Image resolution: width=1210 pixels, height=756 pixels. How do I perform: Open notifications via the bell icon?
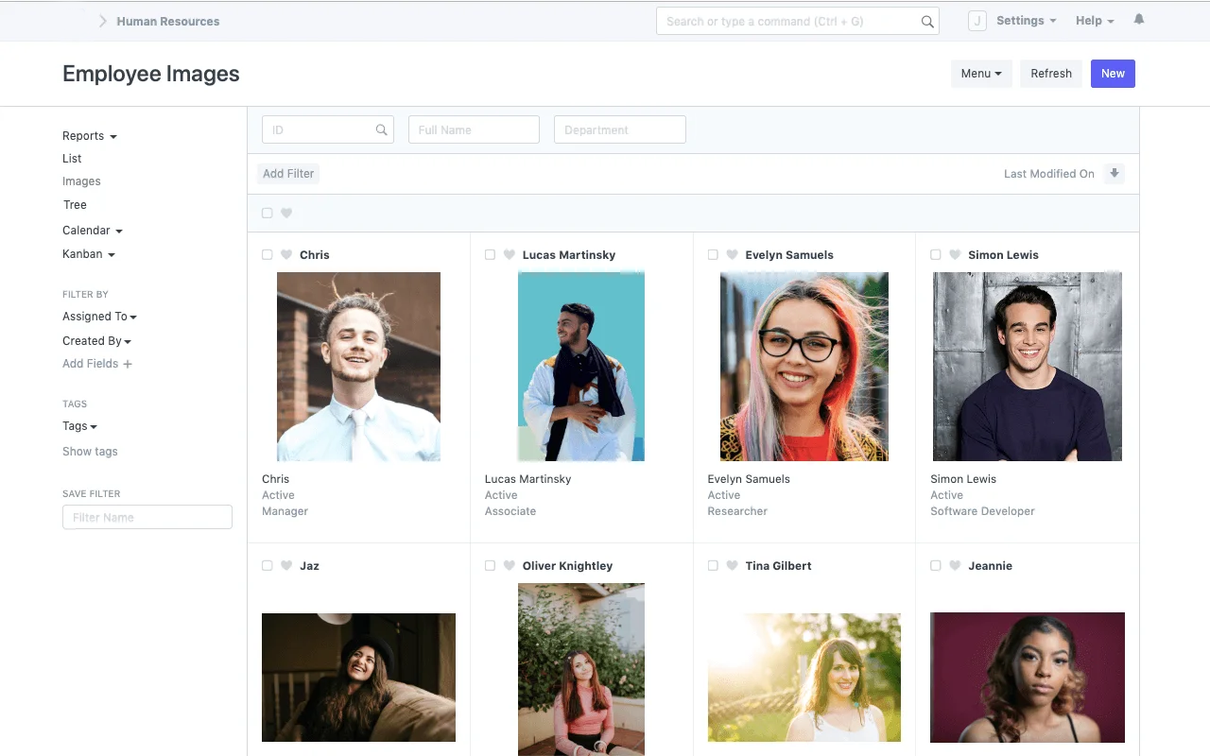(1138, 20)
